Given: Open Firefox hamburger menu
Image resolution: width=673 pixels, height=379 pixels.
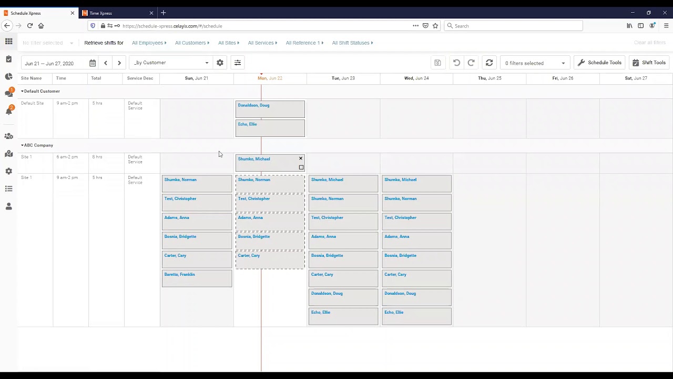Looking at the screenshot, I should [x=666, y=26].
